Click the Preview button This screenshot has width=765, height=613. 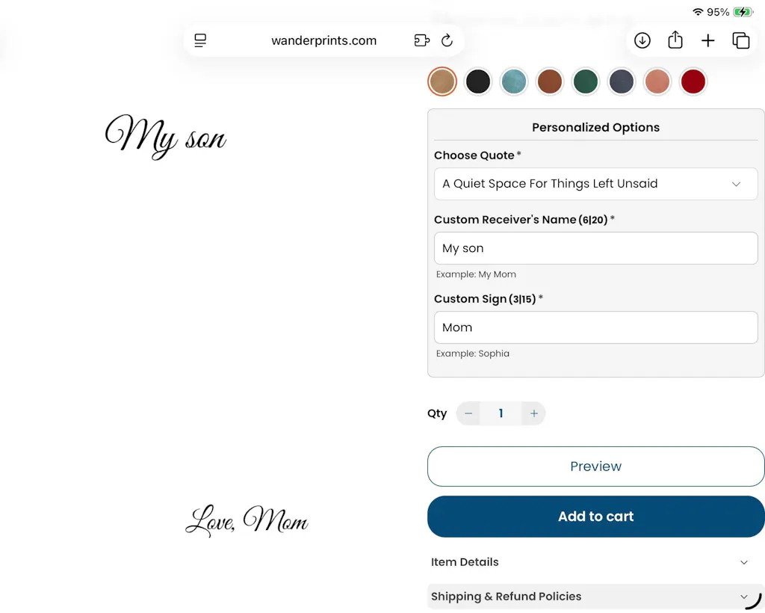pos(595,466)
